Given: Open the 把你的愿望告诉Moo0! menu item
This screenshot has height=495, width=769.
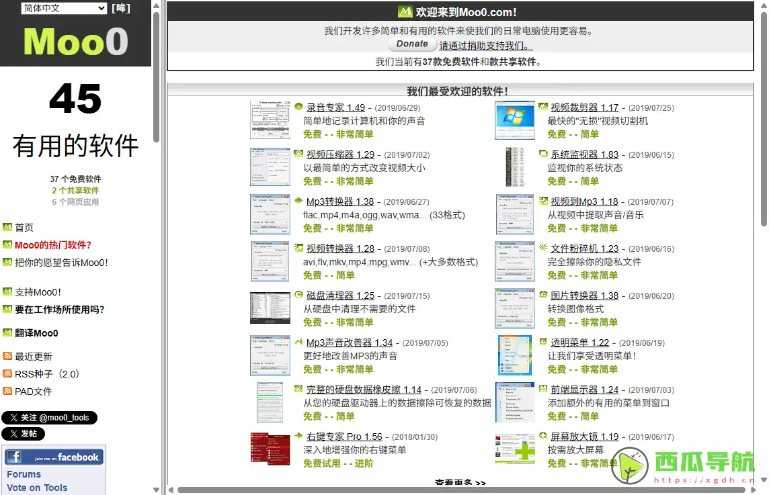Looking at the screenshot, I should [61, 263].
